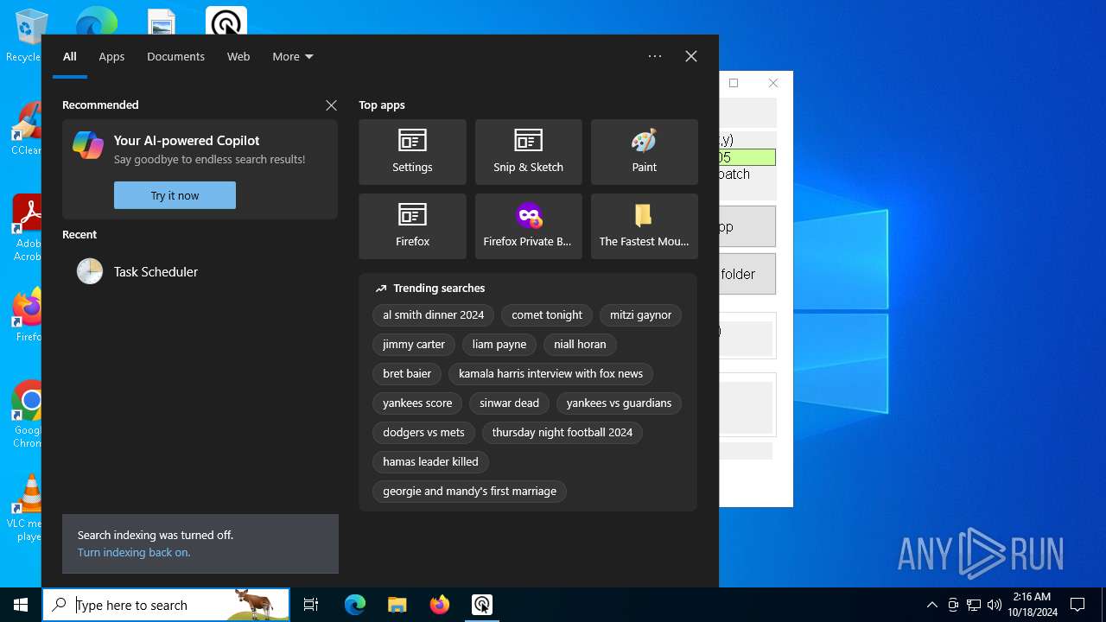Choose 'niall horan' trending search
1106x622 pixels.
pyautogui.click(x=580, y=345)
